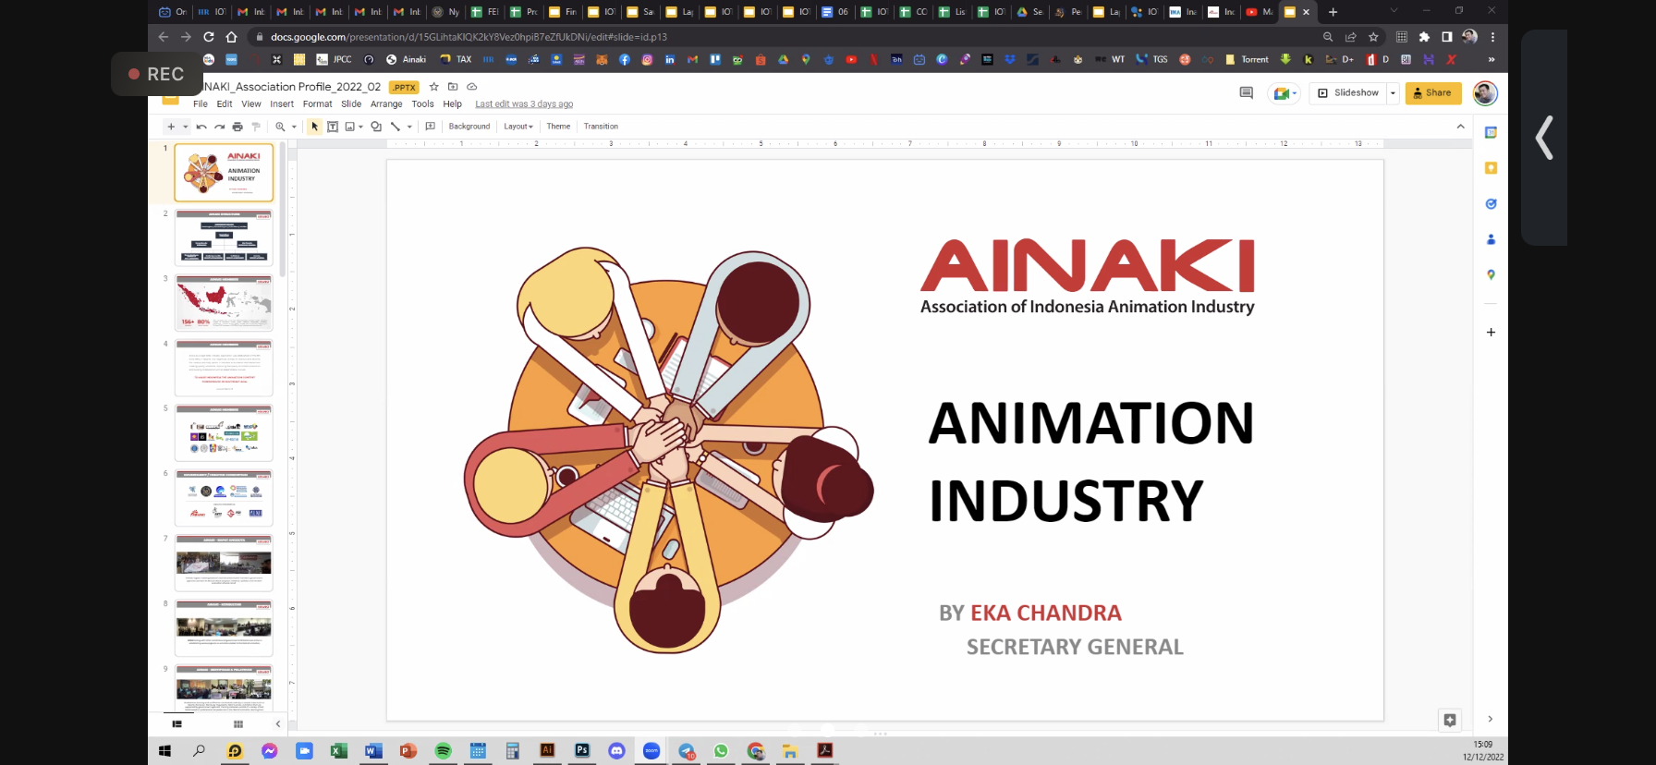Star the presentation document

click(x=434, y=87)
